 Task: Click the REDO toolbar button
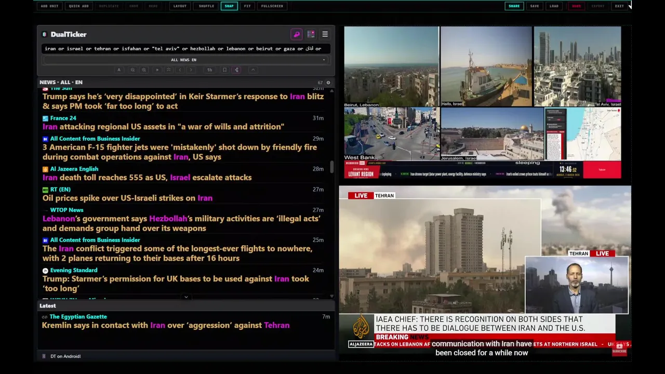click(x=153, y=6)
